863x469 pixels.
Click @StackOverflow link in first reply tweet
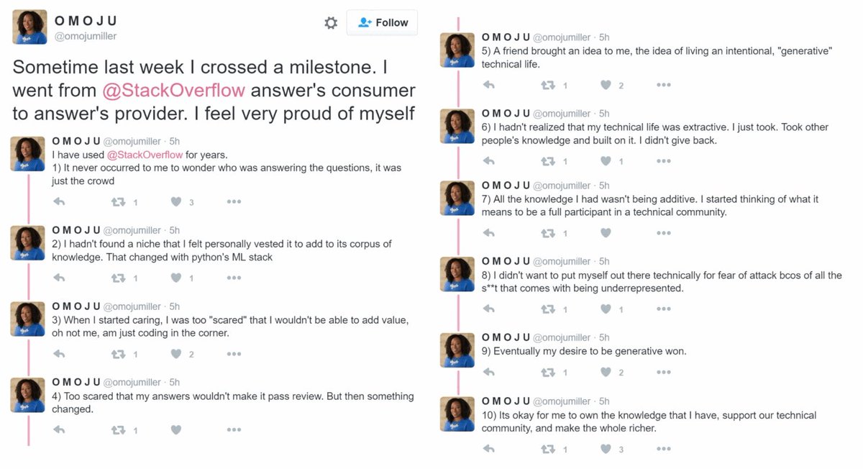click(145, 155)
